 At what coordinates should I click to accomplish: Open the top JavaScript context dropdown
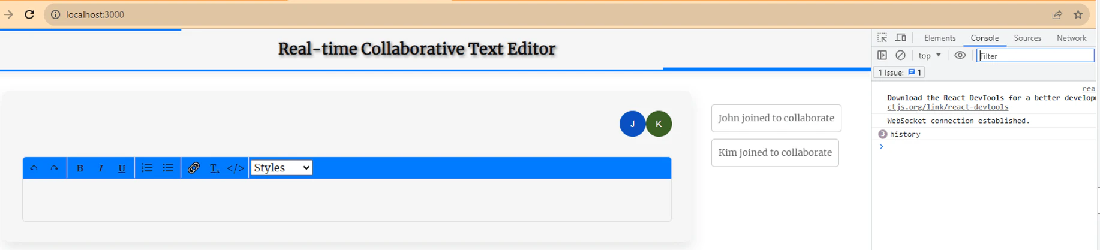click(x=930, y=56)
